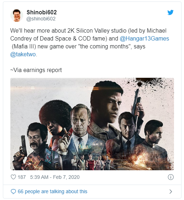Screen dimensions: 184x200
Task: Open the @shinobi602 handle
Action: click(41, 19)
